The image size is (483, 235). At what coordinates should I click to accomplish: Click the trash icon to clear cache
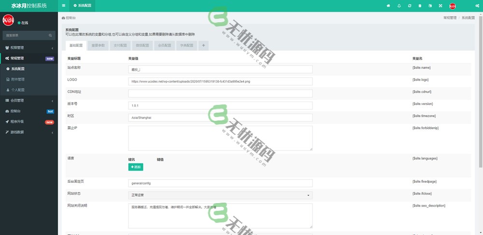(x=419, y=6)
